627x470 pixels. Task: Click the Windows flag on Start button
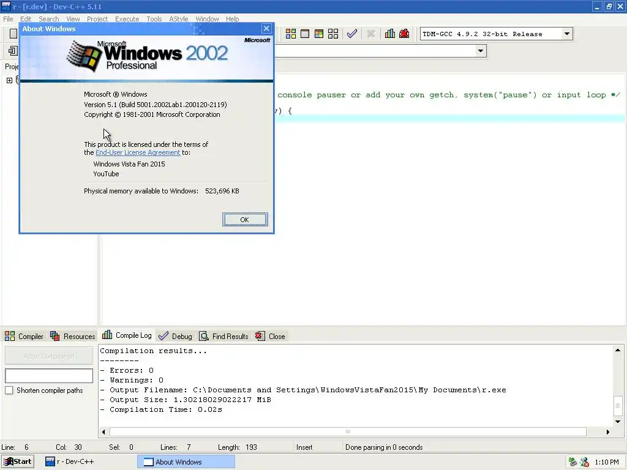[7, 461]
